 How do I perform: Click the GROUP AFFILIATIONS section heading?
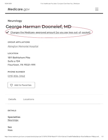19,42
